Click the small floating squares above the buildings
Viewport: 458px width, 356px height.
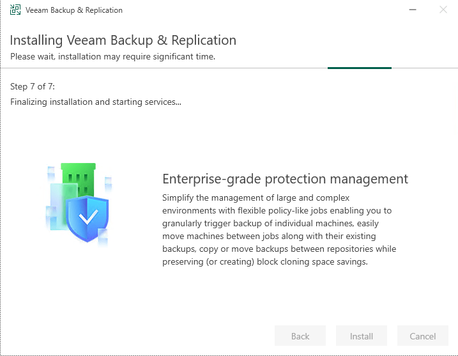tap(52, 171)
